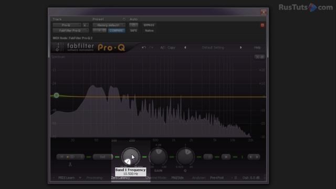This screenshot has height=189, width=336.
Task: Change Processing mode Zero Latency
Action: pyautogui.click(x=120, y=178)
